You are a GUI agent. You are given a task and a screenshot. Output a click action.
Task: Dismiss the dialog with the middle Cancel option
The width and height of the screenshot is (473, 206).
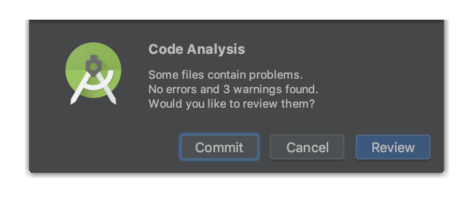[x=307, y=148]
